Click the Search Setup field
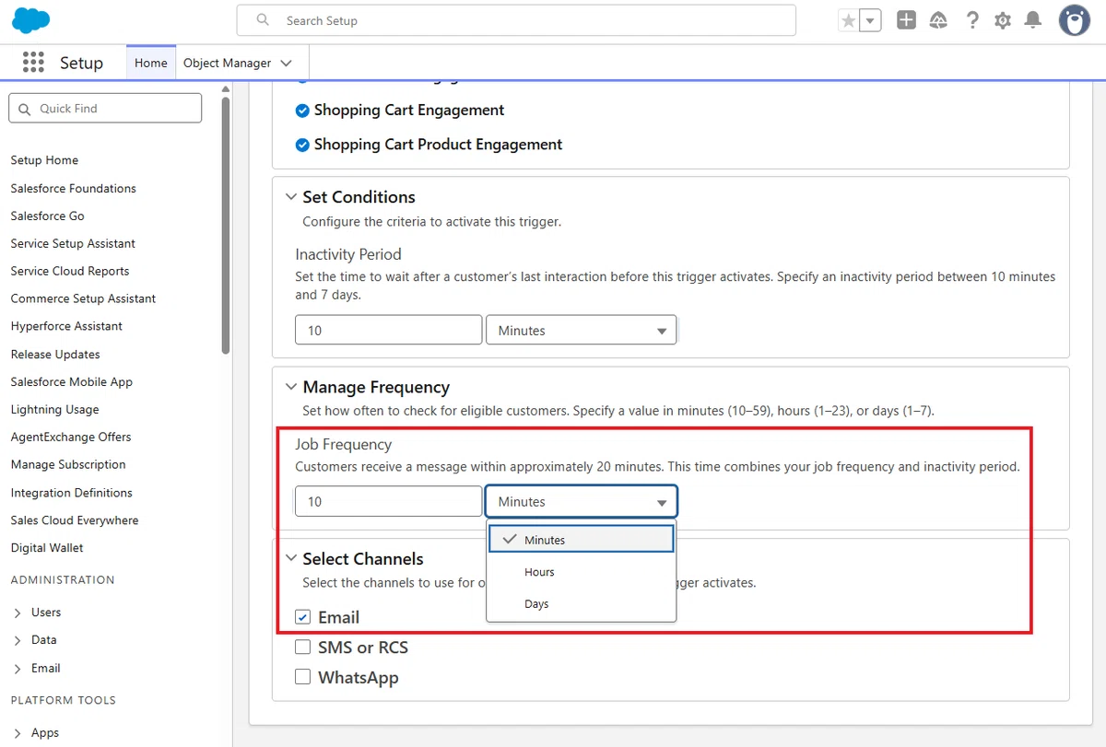This screenshot has height=747, width=1106. click(x=516, y=20)
